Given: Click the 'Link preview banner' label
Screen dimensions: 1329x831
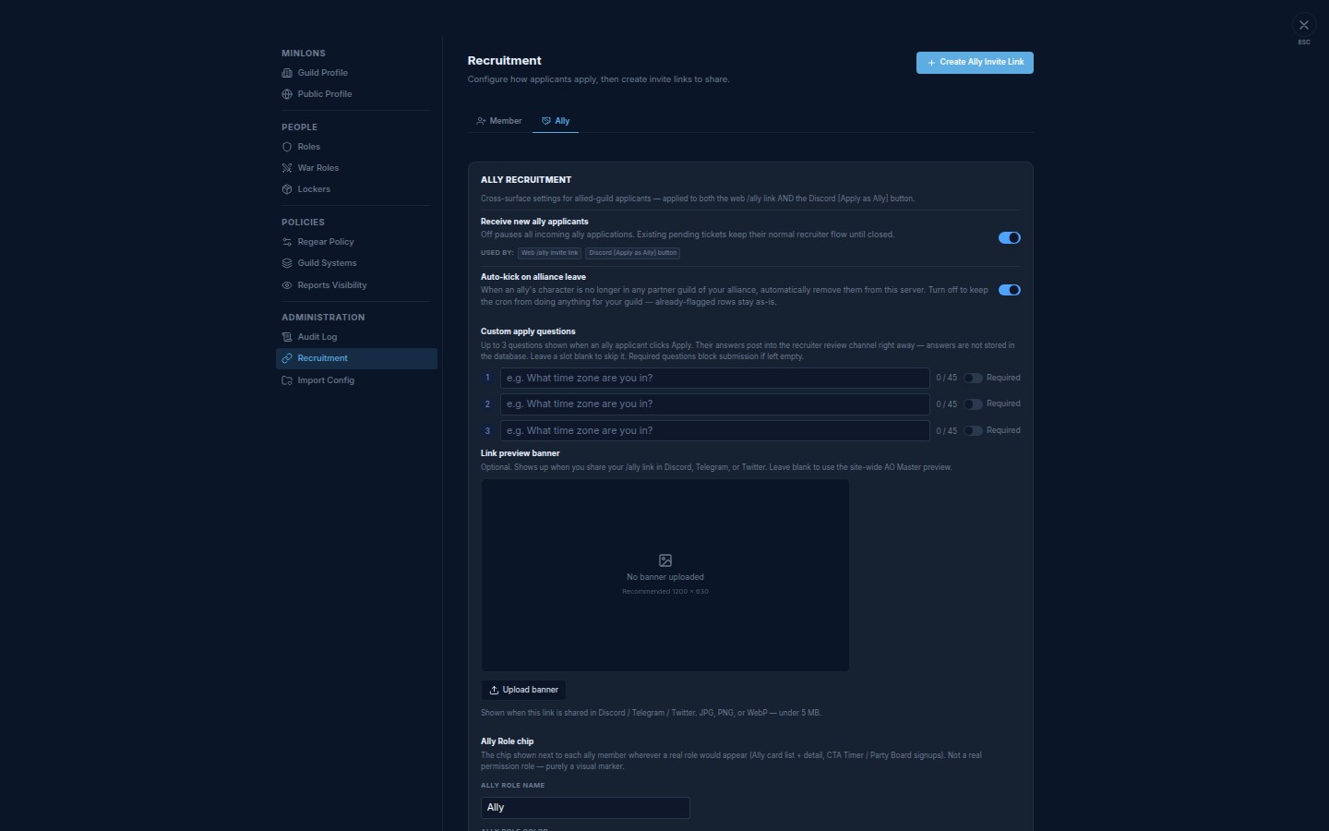Looking at the screenshot, I should coord(521,453).
